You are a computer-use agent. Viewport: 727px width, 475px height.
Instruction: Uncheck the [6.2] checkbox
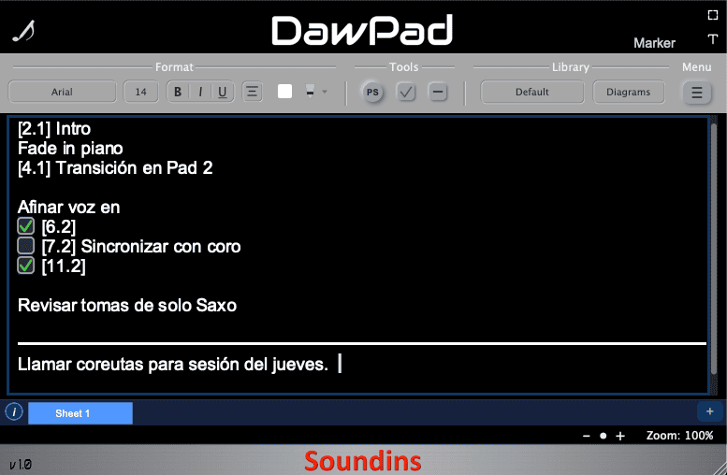tap(26, 226)
